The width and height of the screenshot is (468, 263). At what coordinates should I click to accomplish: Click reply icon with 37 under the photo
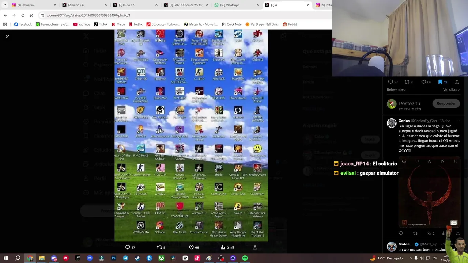130,247
